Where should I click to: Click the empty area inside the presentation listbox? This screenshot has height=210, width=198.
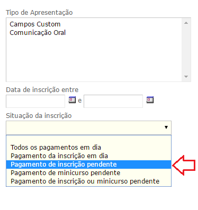(x=94, y=59)
